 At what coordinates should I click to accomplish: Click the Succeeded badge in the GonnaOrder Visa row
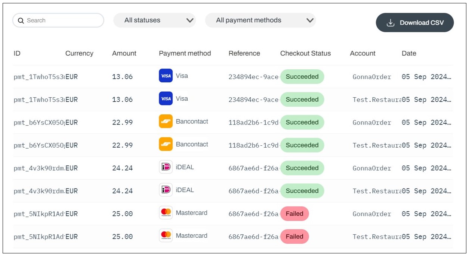click(302, 77)
